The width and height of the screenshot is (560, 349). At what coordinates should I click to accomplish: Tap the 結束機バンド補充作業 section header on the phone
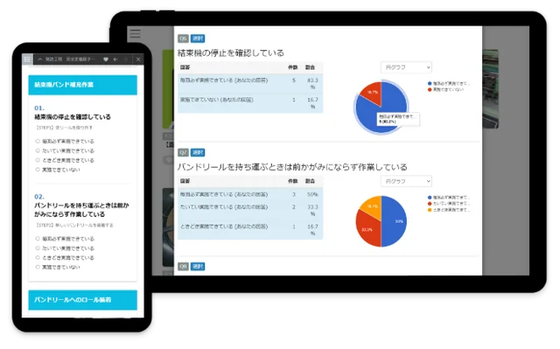82,85
